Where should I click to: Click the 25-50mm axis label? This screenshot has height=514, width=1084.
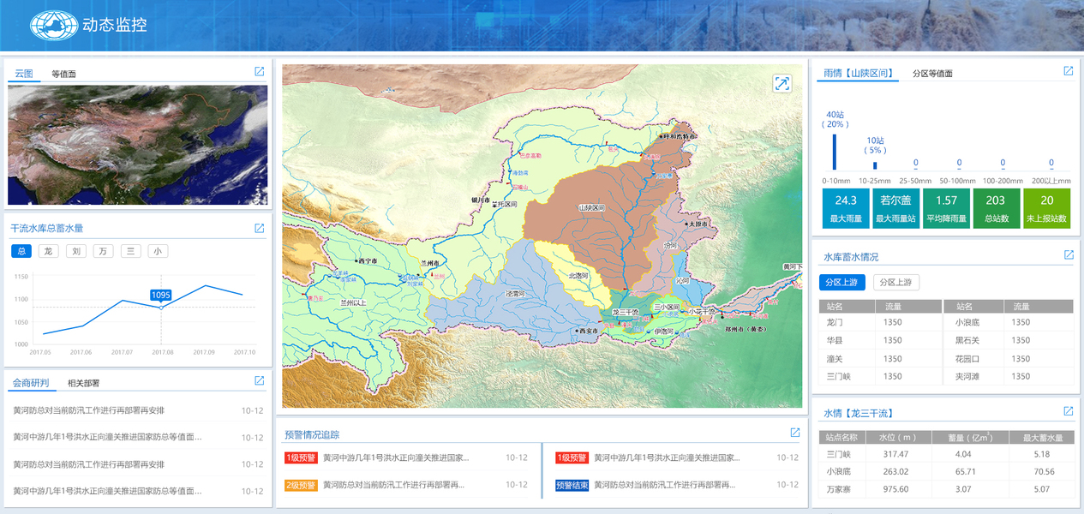click(914, 181)
